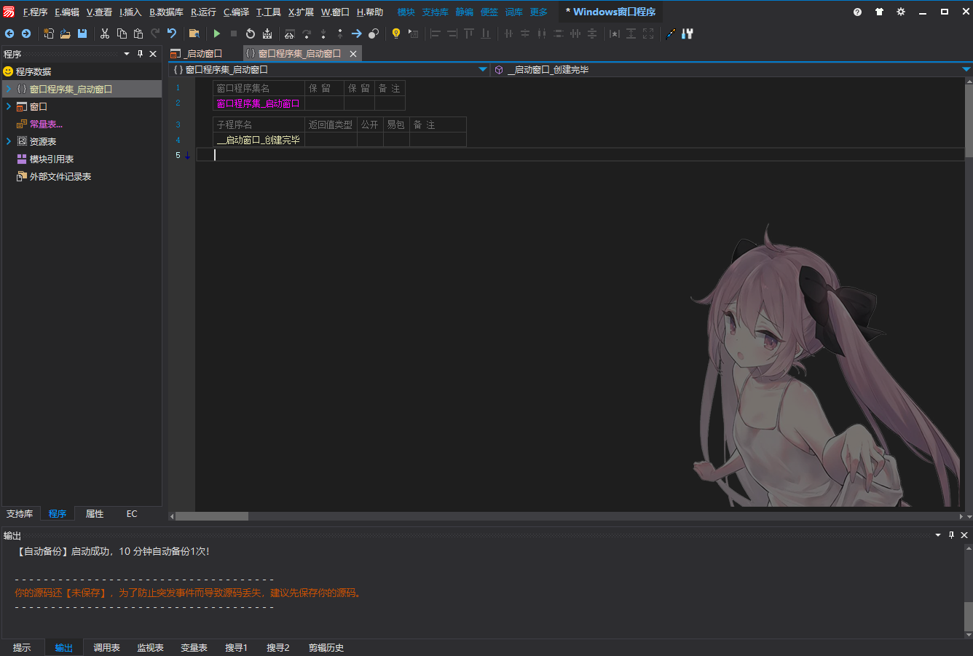
Task: Open the T.工具 menu
Action: pyautogui.click(x=269, y=12)
